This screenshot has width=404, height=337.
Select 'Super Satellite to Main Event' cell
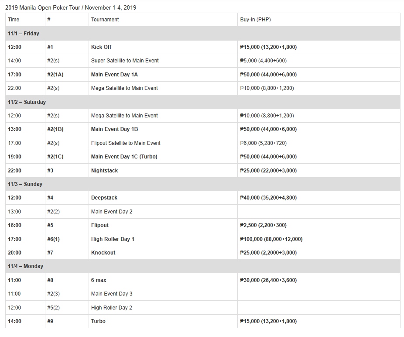point(163,61)
